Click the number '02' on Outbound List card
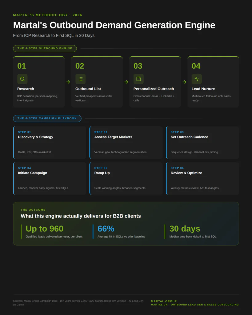 [80, 66]
